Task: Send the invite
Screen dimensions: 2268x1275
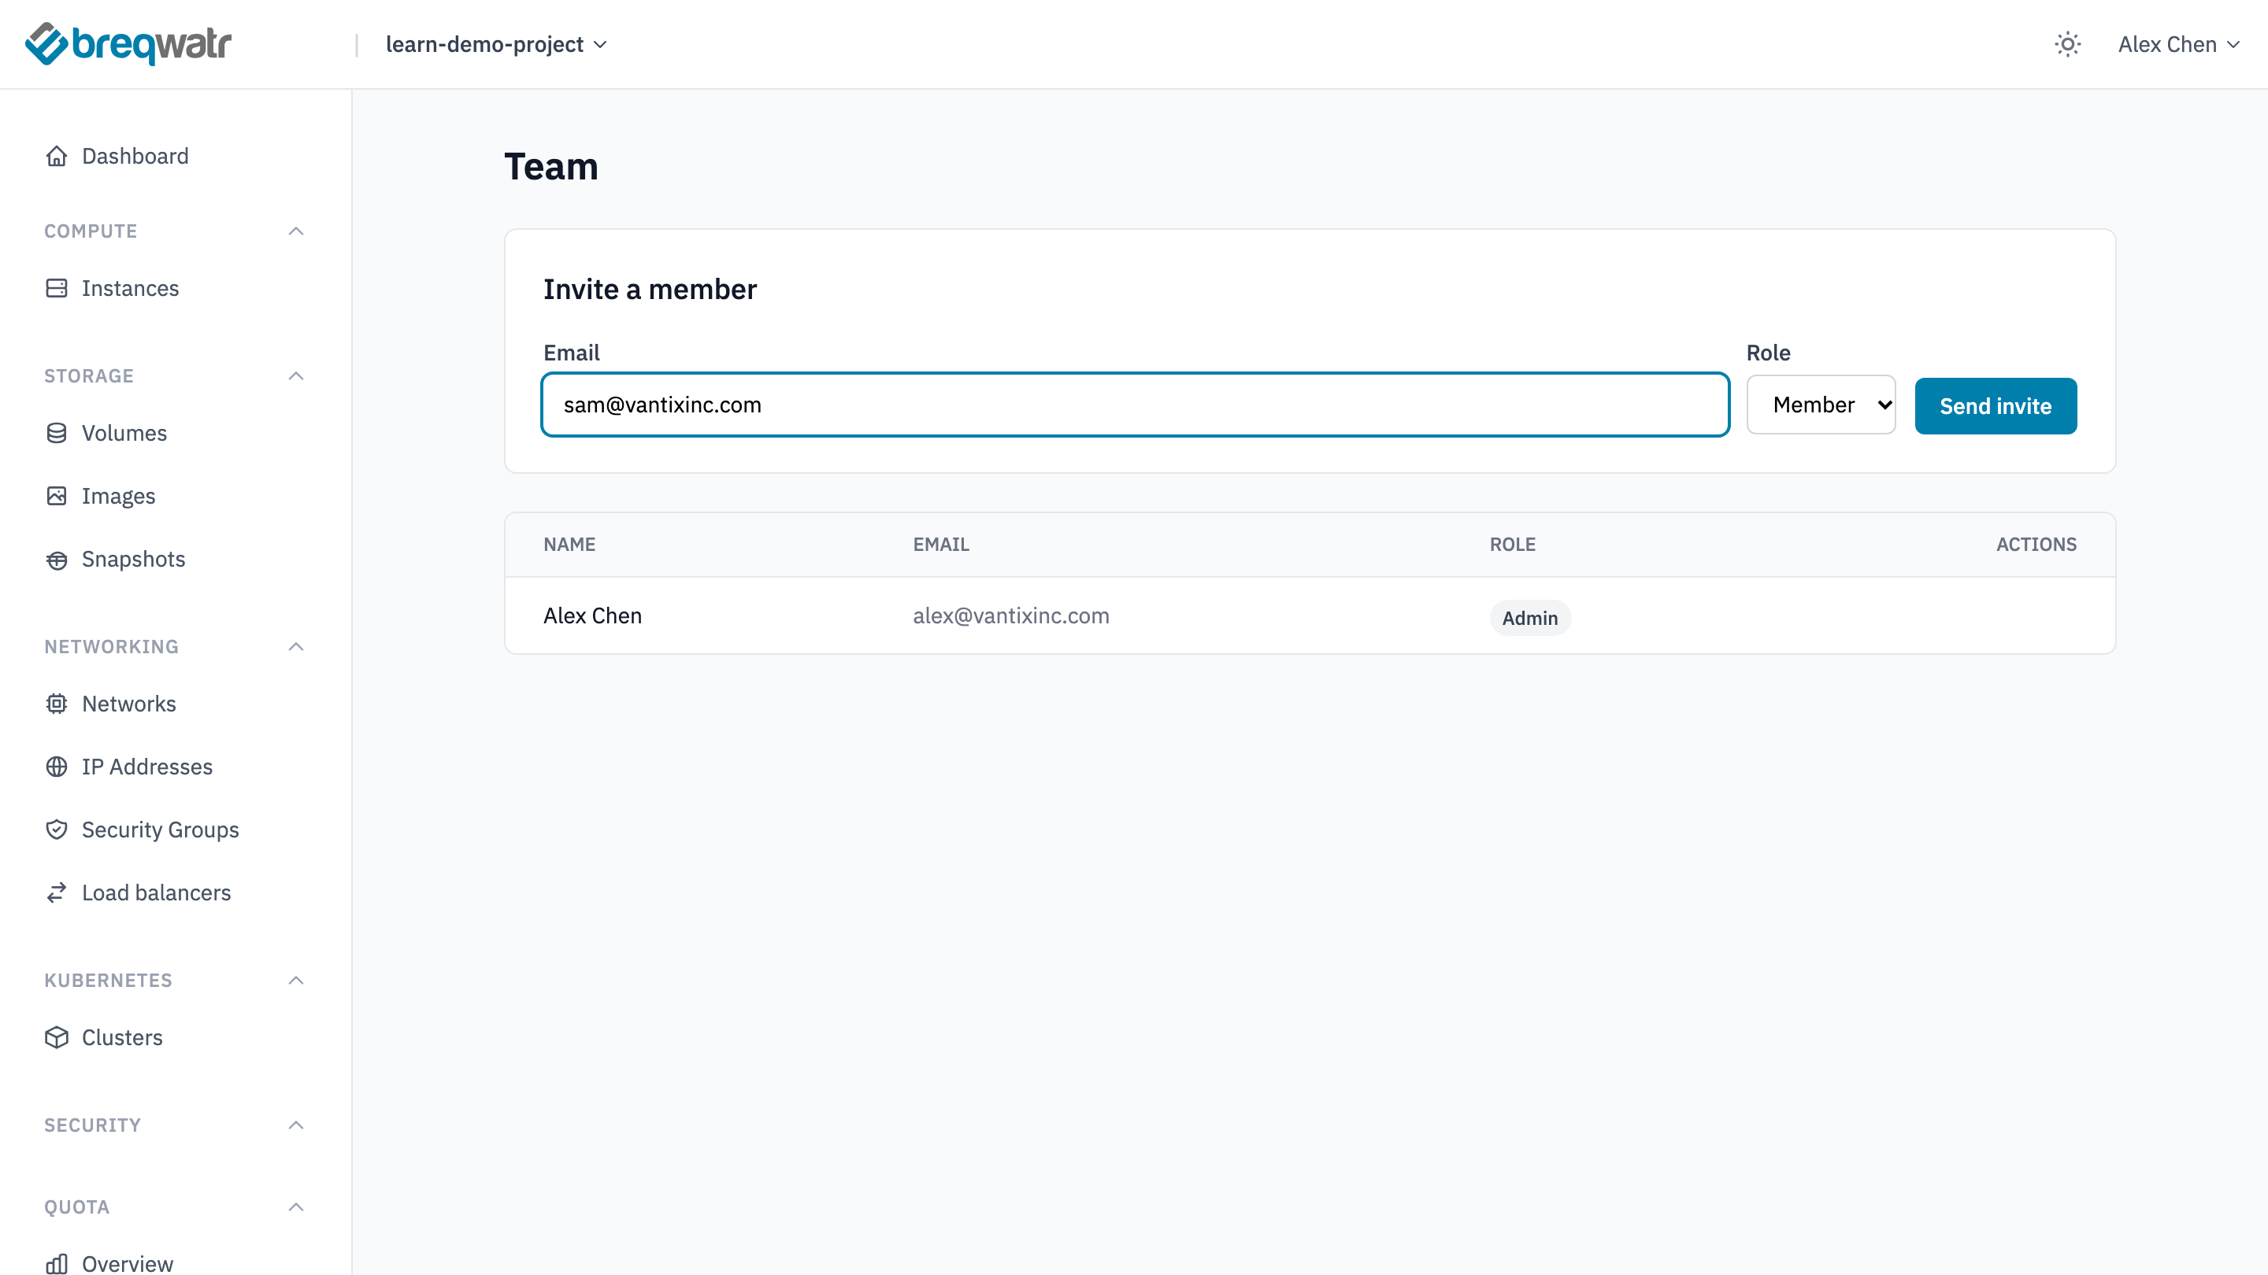Action: [1995, 405]
